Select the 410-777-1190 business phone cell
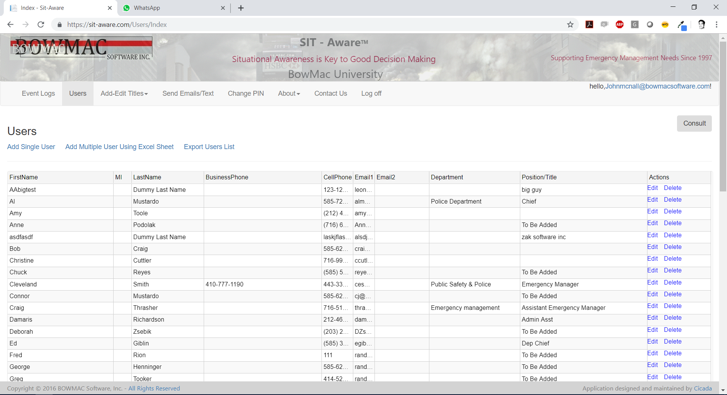Screen dimensions: 727x395 [x=262, y=285]
